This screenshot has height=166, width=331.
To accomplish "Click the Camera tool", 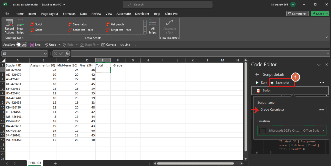I will pos(109,45).
